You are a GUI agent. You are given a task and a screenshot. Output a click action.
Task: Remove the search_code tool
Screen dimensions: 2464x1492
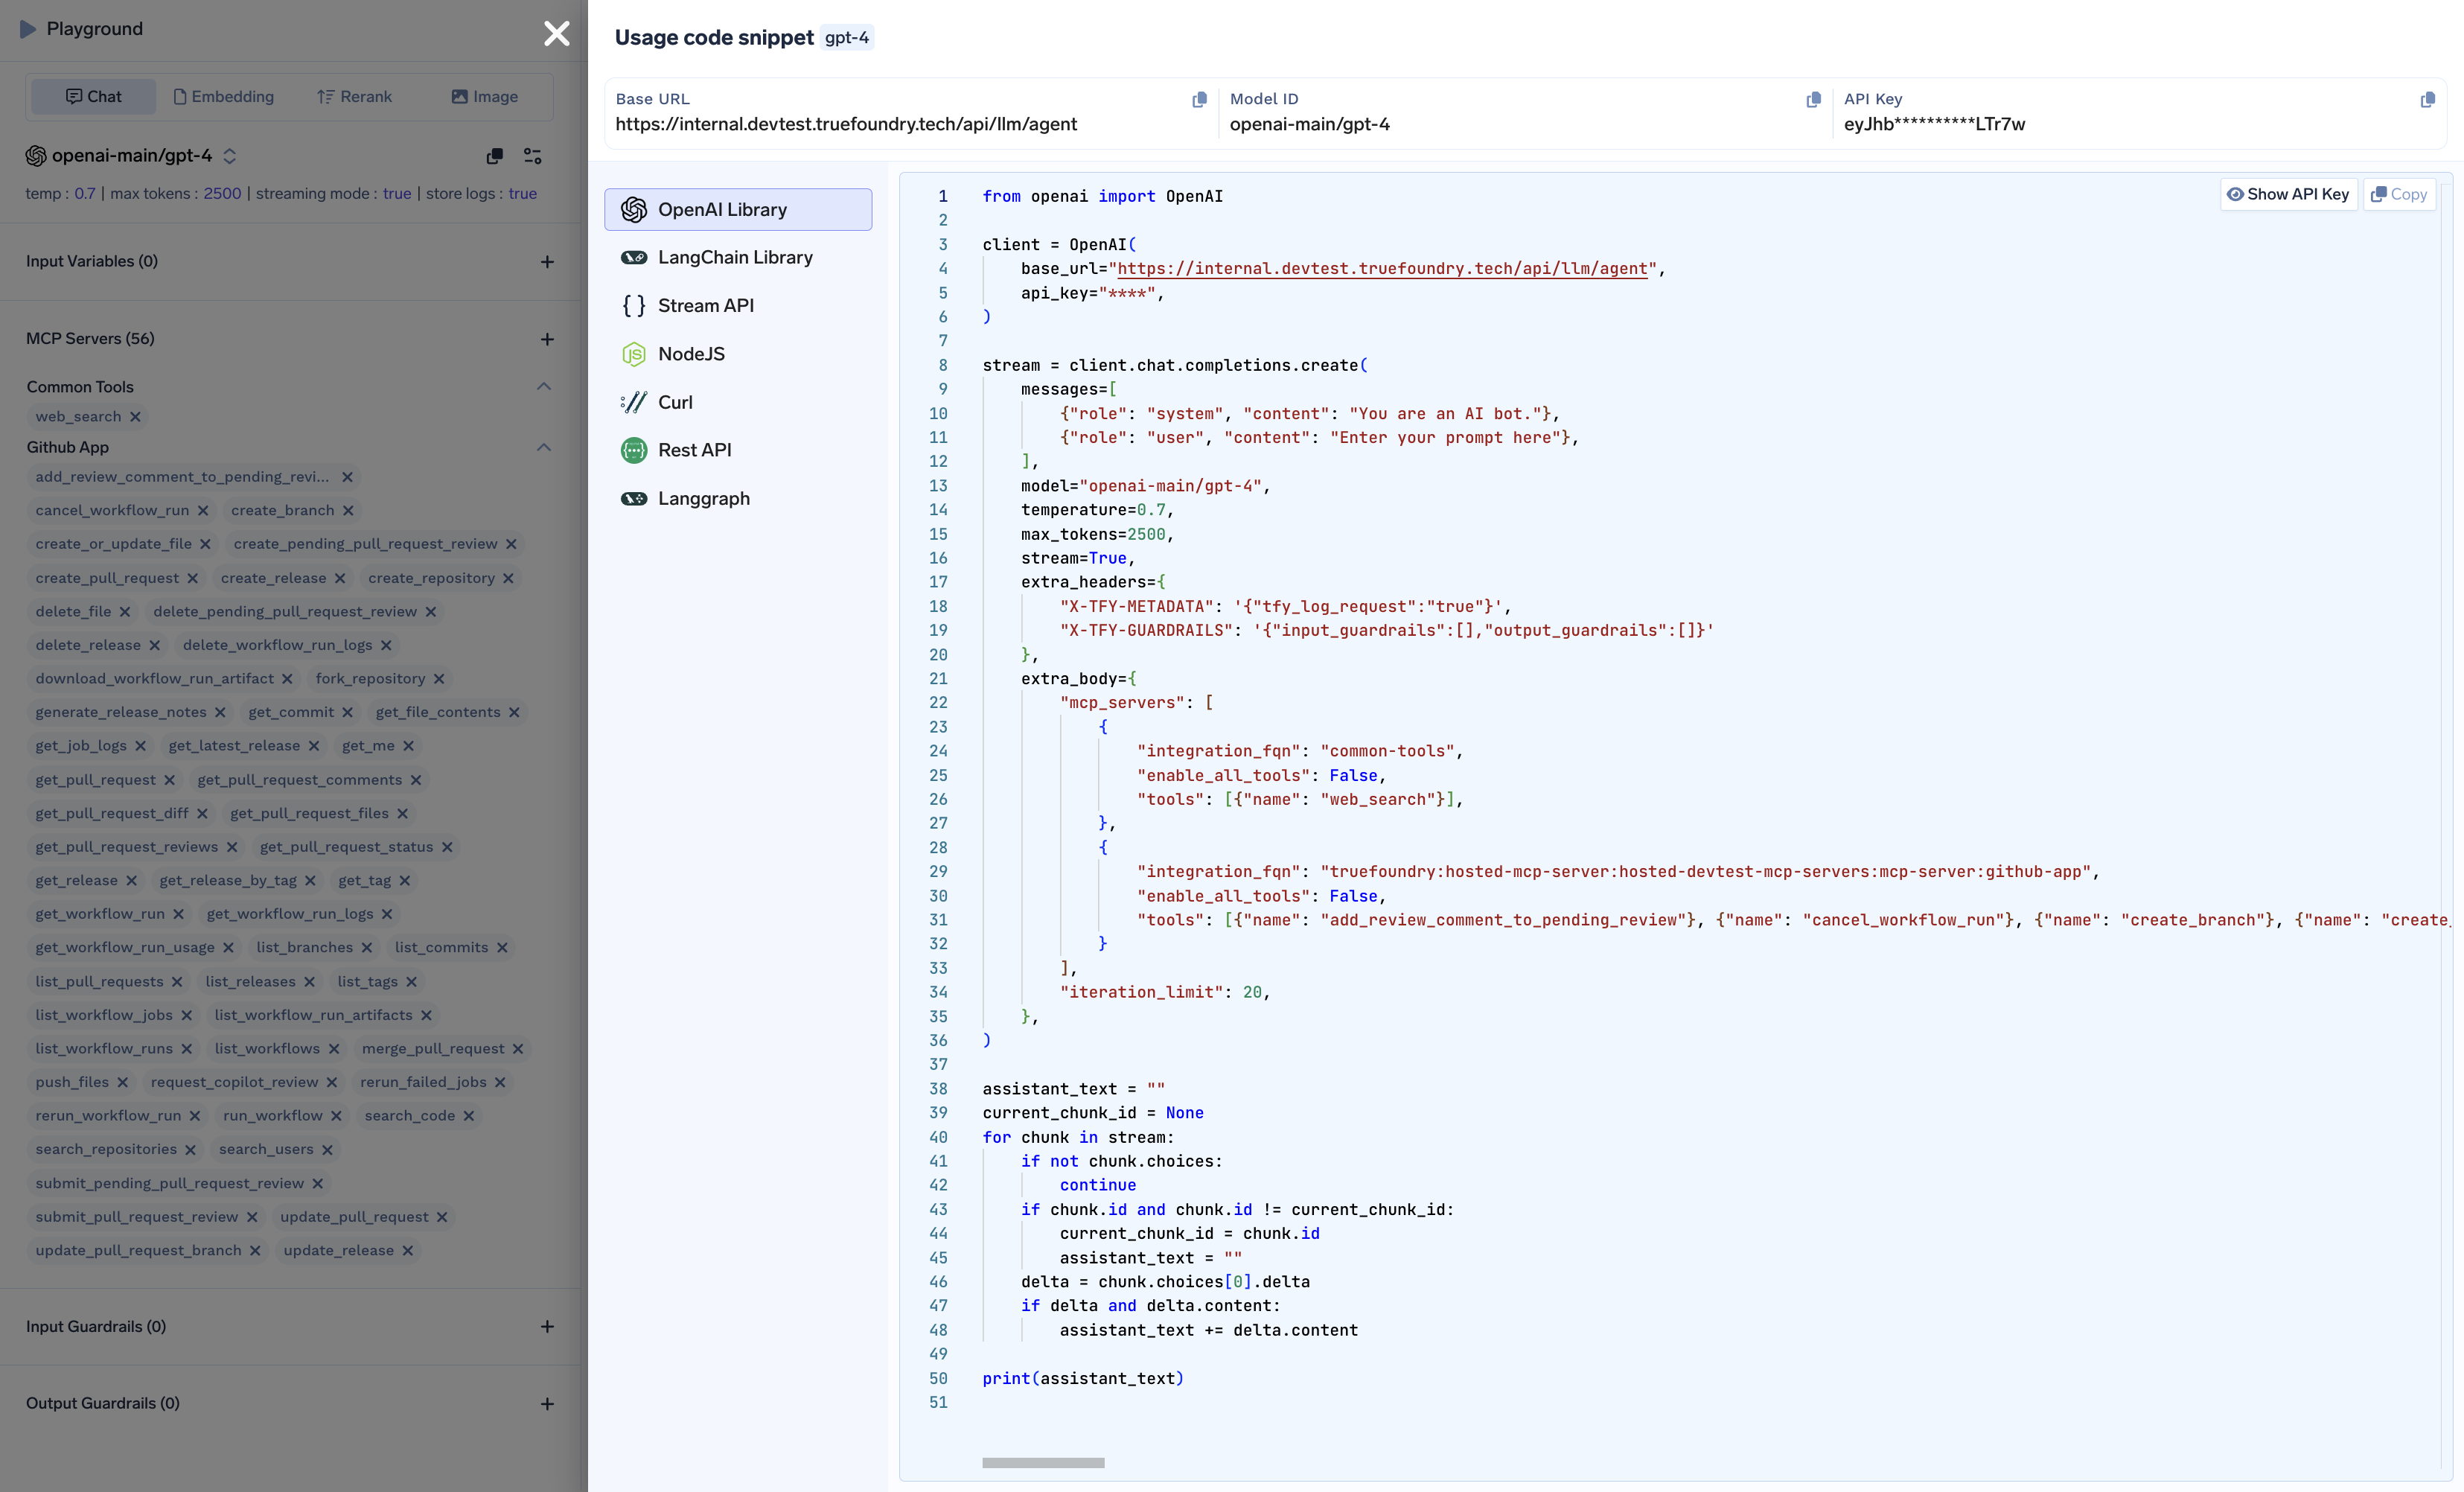(468, 1115)
